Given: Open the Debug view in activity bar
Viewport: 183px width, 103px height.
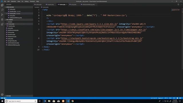Looking at the screenshot, I should point(2,19).
